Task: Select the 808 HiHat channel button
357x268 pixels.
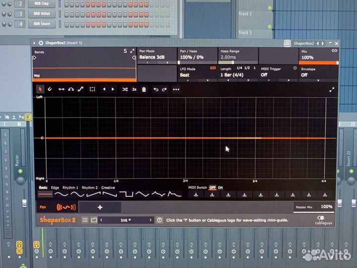Action: pyautogui.click(x=42, y=14)
